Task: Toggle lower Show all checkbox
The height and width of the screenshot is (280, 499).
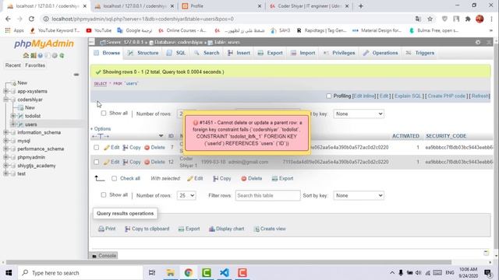Action: 104,194
